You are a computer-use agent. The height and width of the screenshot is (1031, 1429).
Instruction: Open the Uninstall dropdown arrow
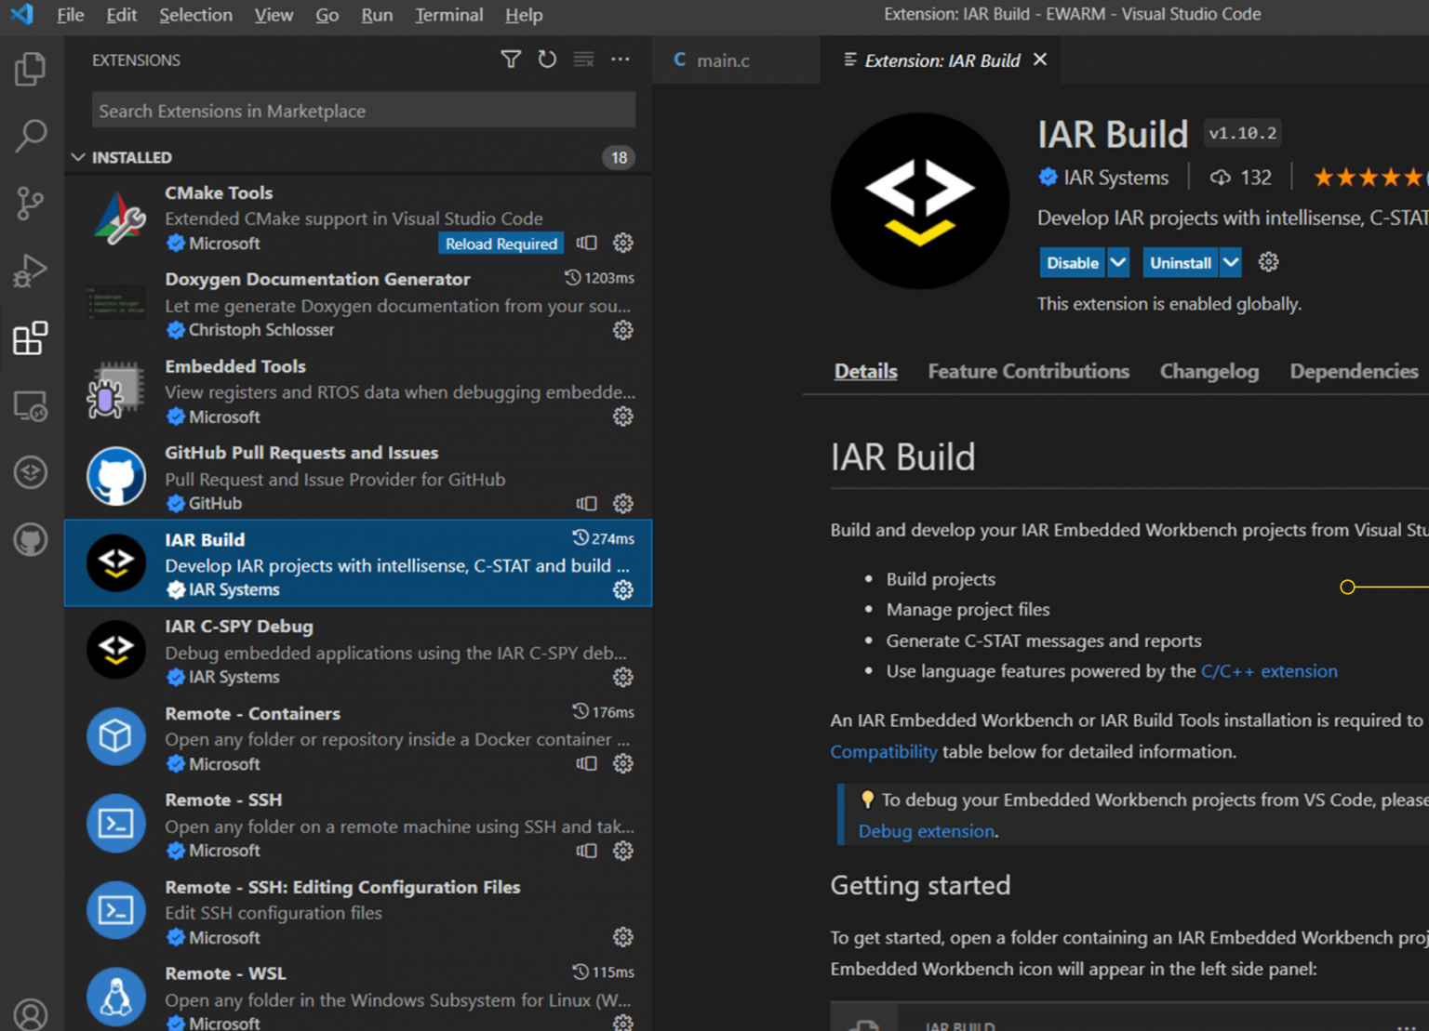tap(1230, 262)
